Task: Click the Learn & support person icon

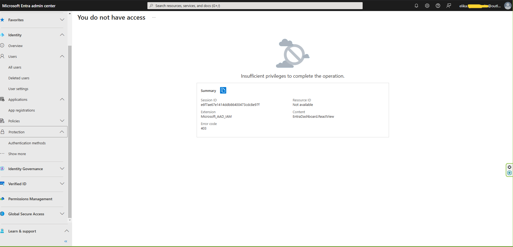Action: [x=2, y=231]
